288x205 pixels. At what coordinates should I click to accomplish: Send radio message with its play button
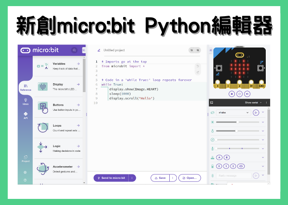(x=256, y=176)
